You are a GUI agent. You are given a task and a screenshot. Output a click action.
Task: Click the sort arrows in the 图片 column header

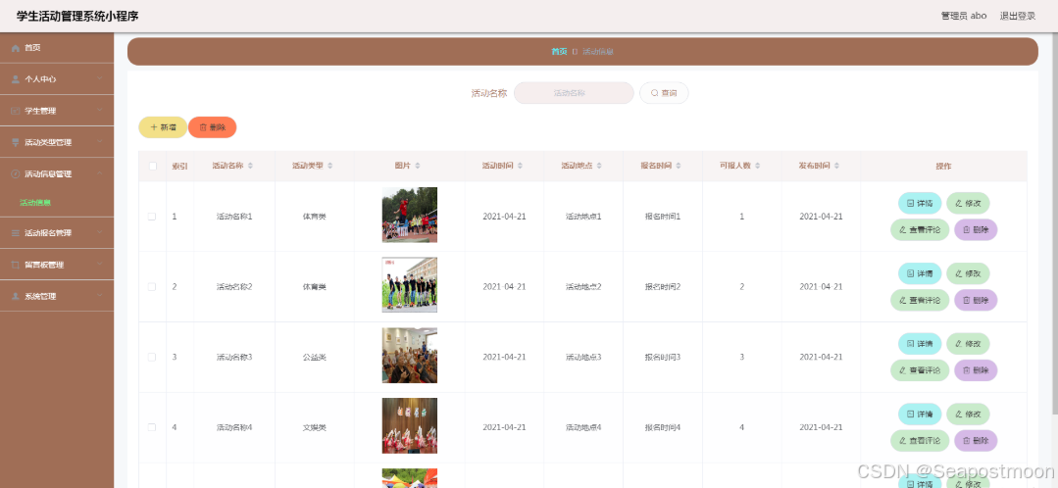pos(417,166)
